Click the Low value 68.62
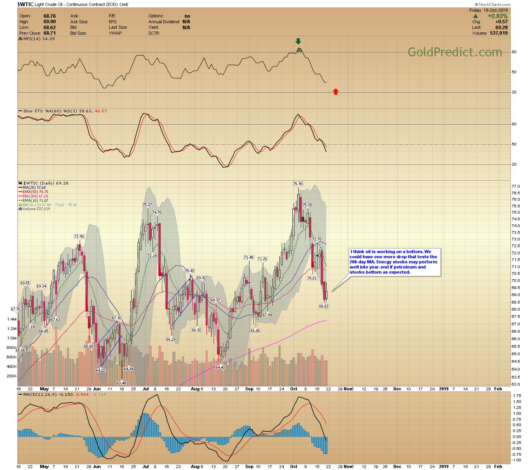The image size is (528, 470). pos(50,28)
